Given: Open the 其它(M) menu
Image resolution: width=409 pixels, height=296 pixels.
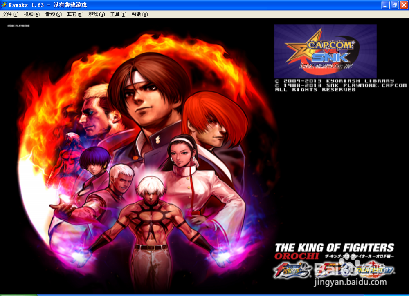Looking at the screenshot, I should click(x=75, y=14).
